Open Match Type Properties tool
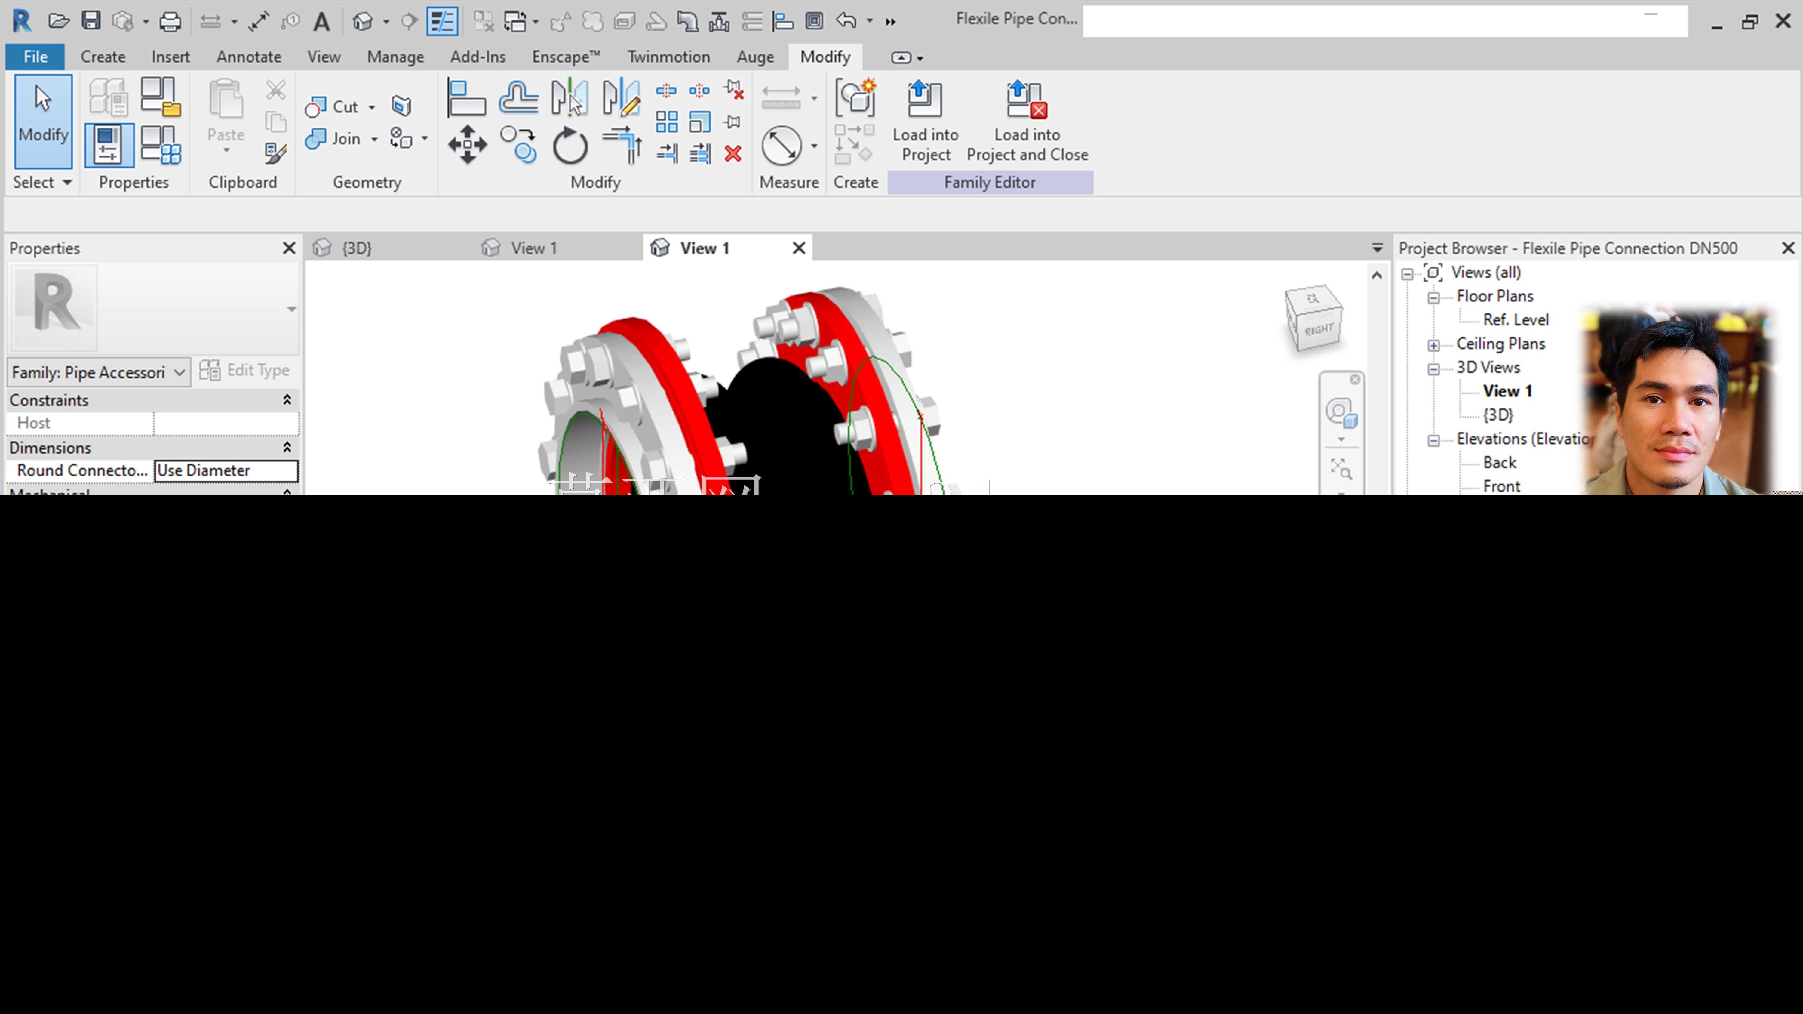The image size is (1803, 1014). coord(276,153)
